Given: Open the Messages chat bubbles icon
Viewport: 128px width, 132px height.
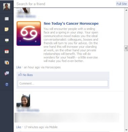Looking at the screenshot, I should (7, 73).
